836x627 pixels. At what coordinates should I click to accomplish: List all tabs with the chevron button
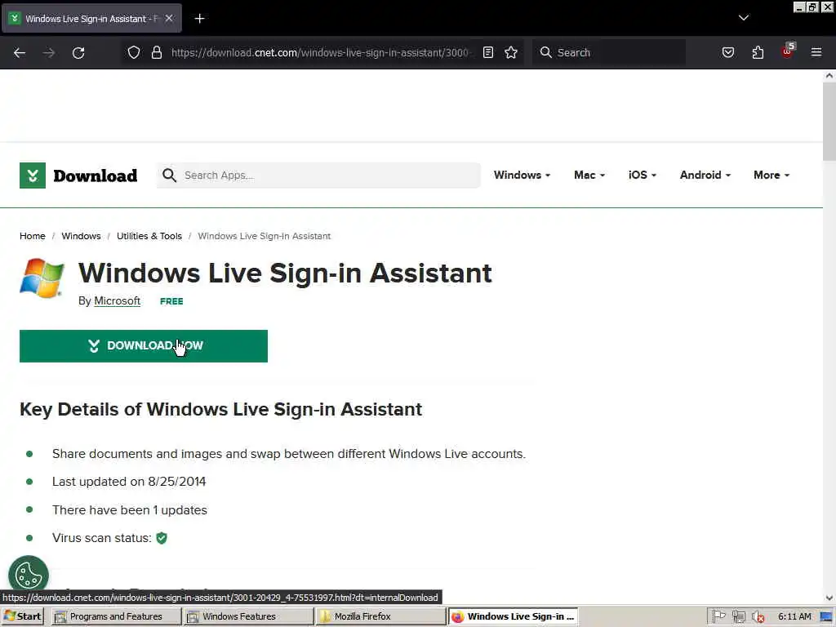(x=744, y=18)
